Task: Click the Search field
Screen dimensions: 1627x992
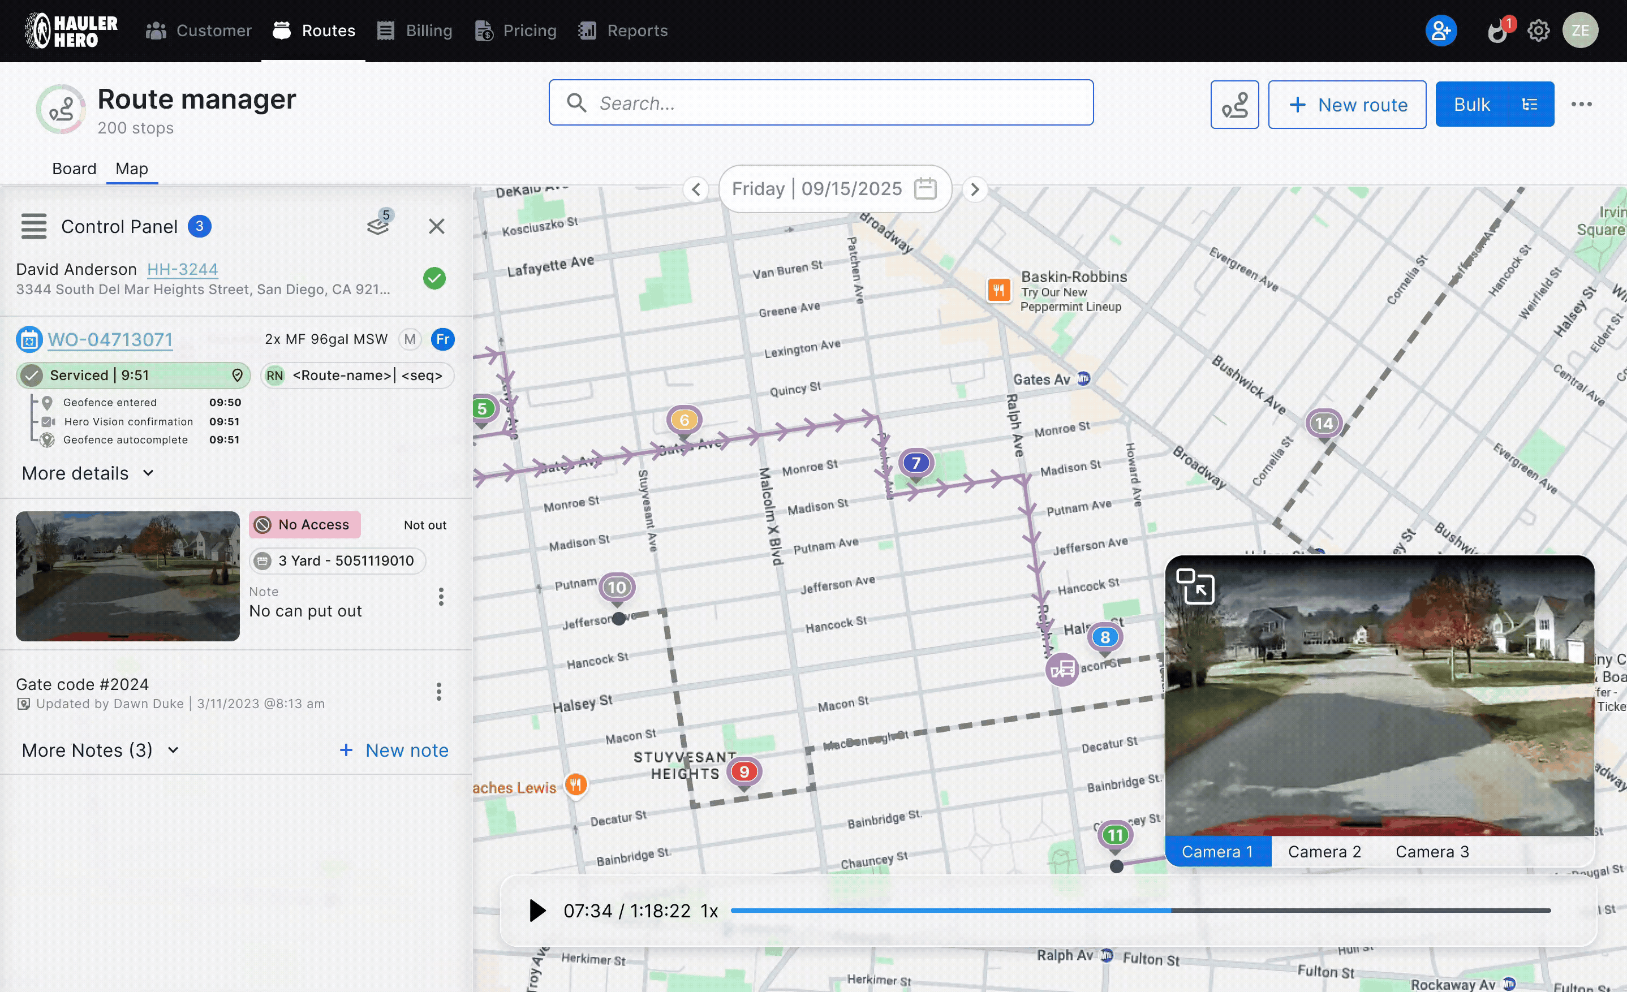Action: click(821, 102)
